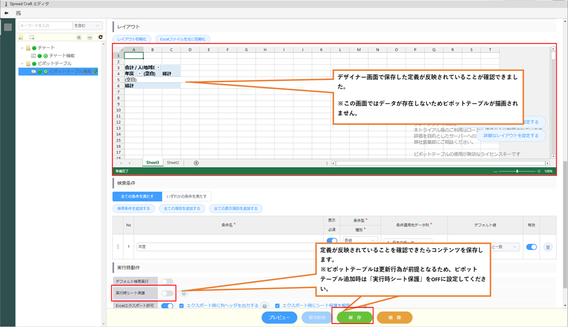Add a new sheet with plus icon

pyautogui.click(x=196, y=163)
